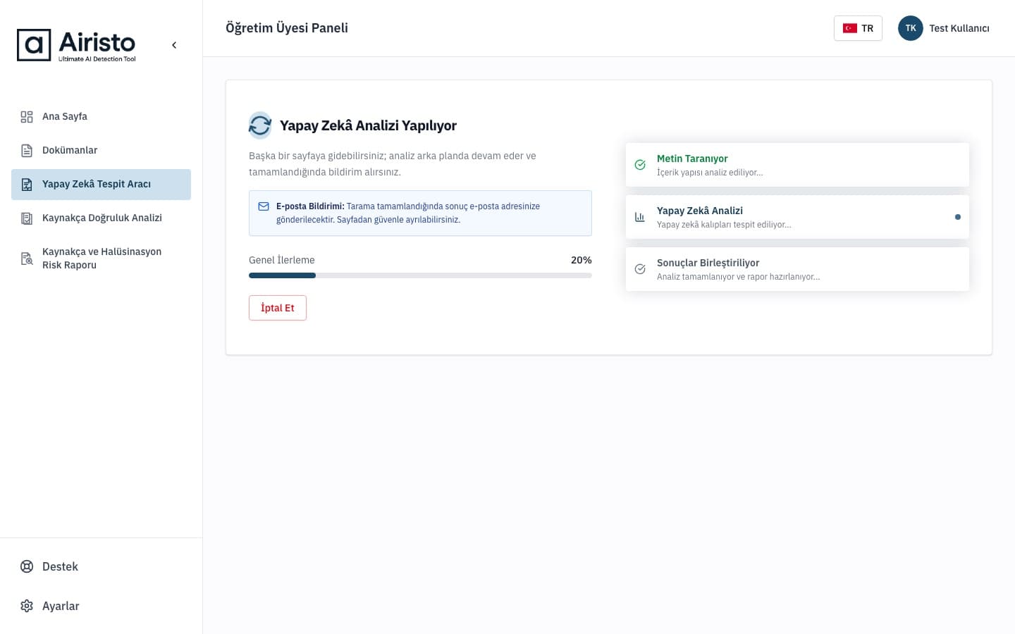The height and width of the screenshot is (634, 1015).
Task: Click the e-mail envelope notification icon
Action: point(264,206)
